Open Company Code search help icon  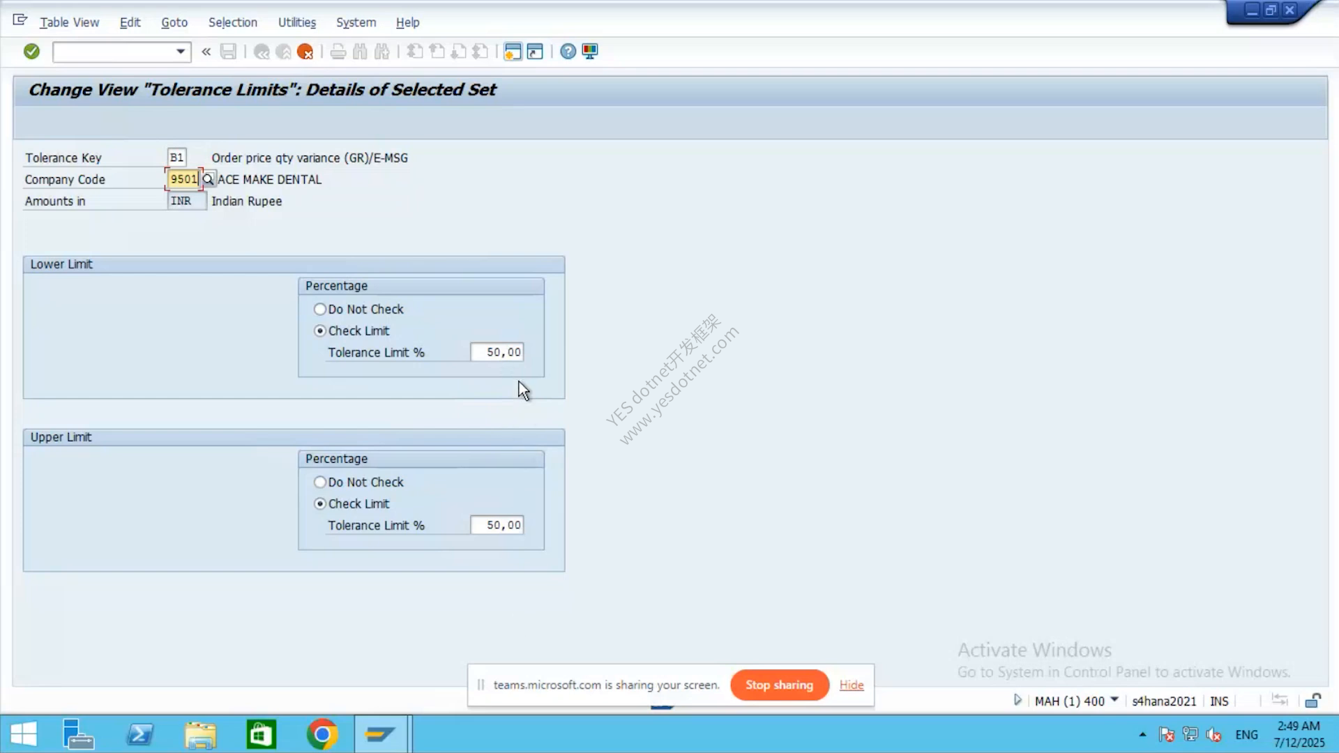click(208, 179)
